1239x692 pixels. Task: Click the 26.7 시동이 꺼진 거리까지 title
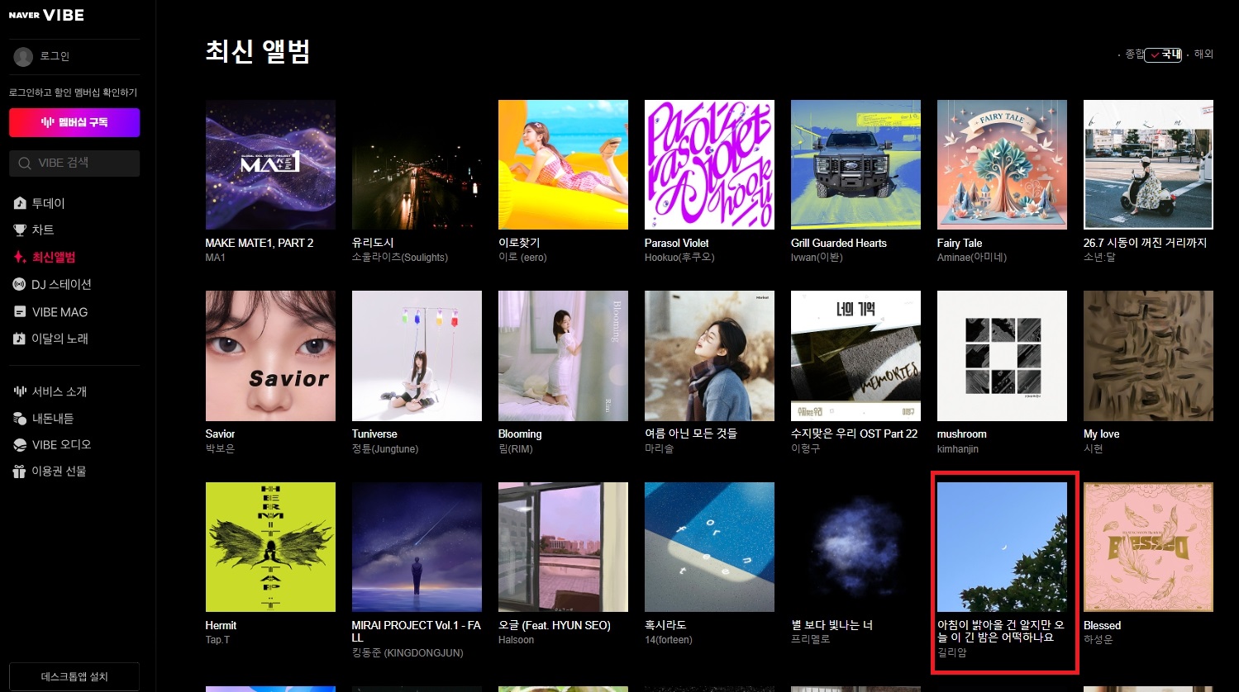1145,243
